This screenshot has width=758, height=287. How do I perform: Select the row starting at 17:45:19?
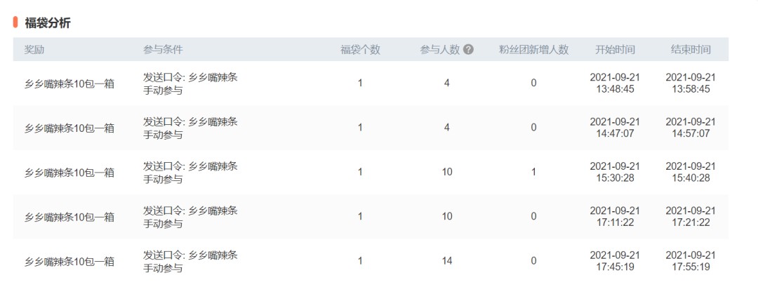(371, 261)
